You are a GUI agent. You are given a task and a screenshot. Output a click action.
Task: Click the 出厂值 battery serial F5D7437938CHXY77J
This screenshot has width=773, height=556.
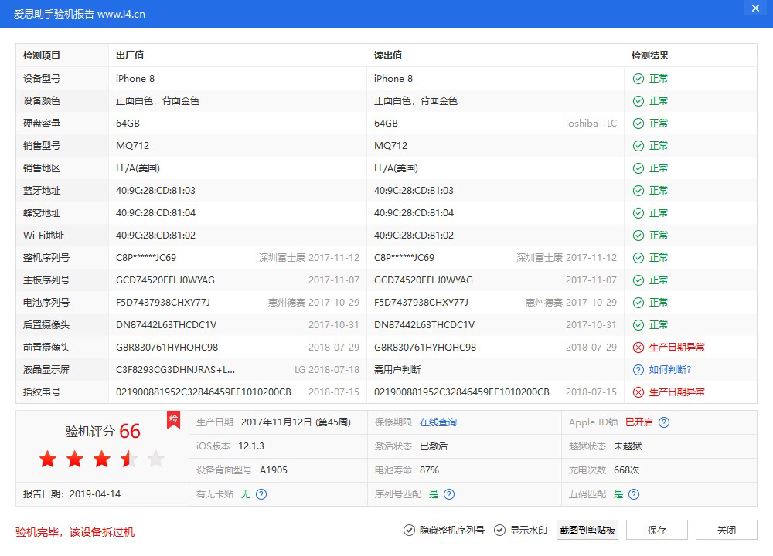coord(162,303)
